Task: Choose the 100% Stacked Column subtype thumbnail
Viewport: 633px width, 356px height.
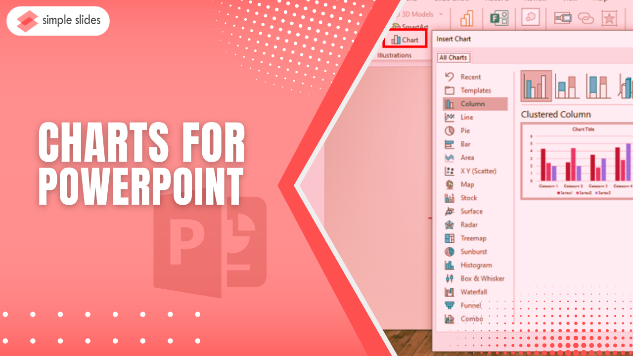Action: pos(598,86)
